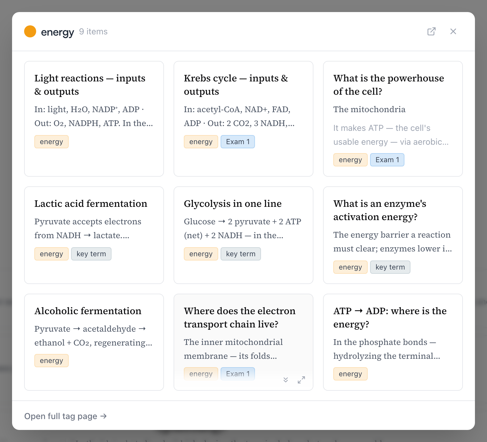Click key term tag on activation energy card
The height and width of the screenshot is (442, 487).
pos(390,267)
